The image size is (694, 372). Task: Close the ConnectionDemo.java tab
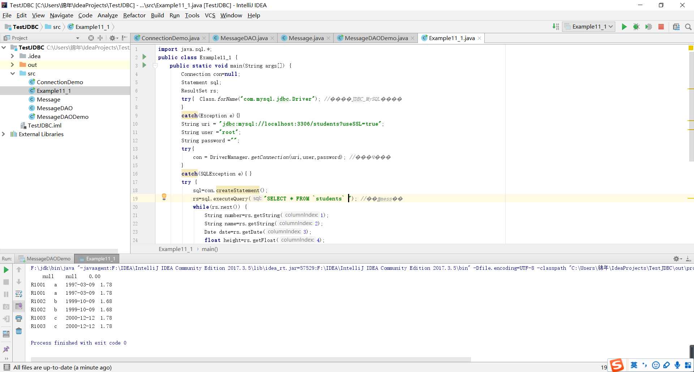click(204, 38)
